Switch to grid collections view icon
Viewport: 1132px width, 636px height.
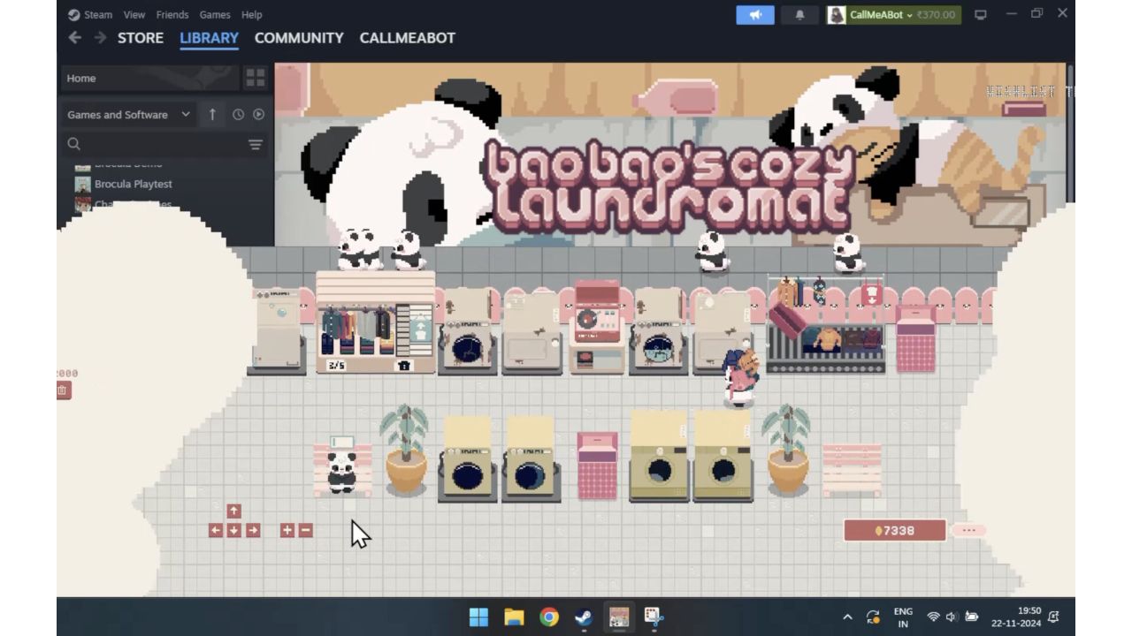[x=255, y=78]
